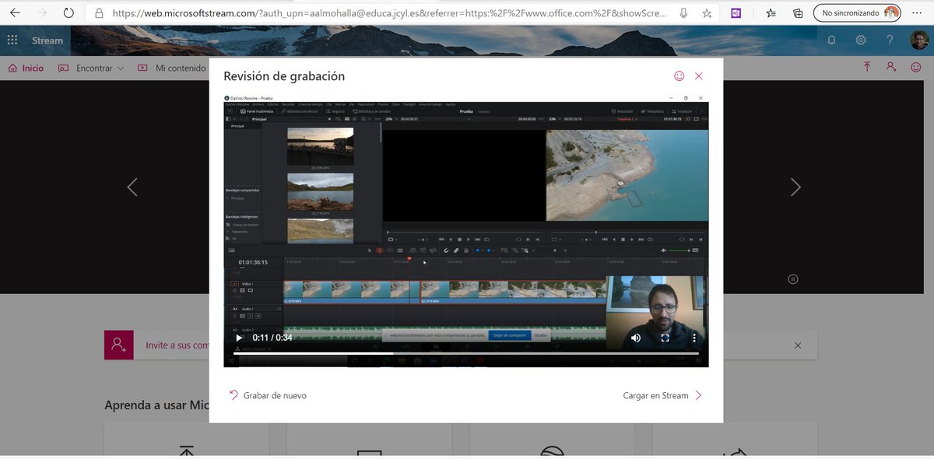Click the Stream title in header
934x459 pixels.
pyautogui.click(x=47, y=40)
